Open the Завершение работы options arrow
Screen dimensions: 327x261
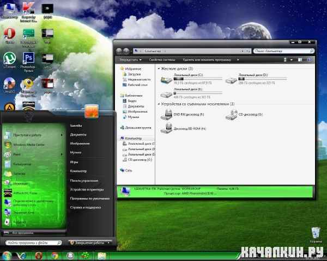coord(108,243)
